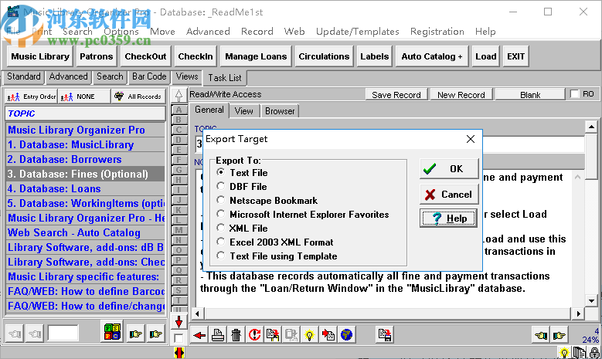Select '4. Database: Loans' list entry
The image size is (602, 359).
click(x=85, y=188)
